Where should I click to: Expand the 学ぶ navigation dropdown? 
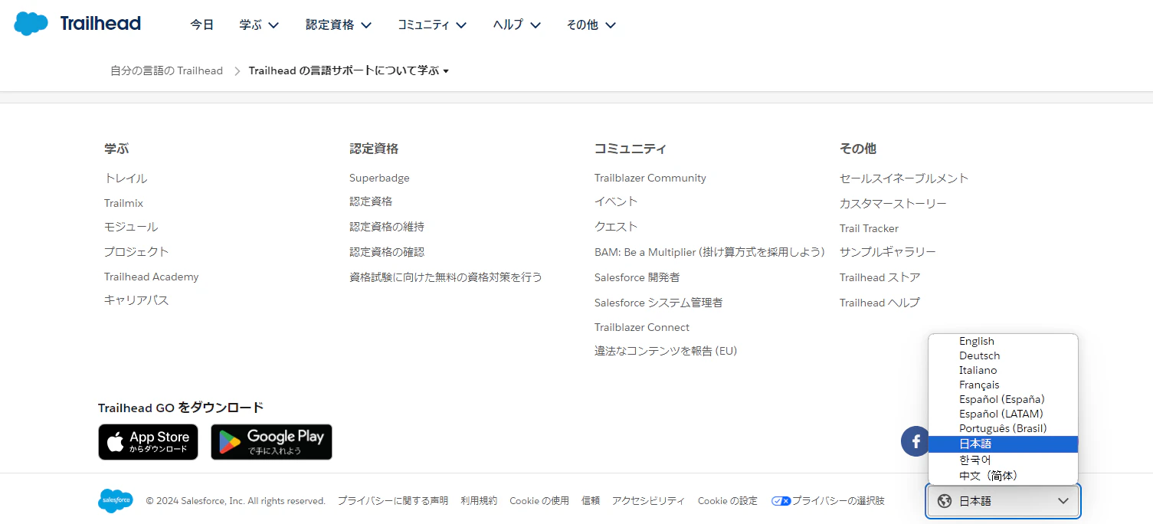[x=259, y=25]
